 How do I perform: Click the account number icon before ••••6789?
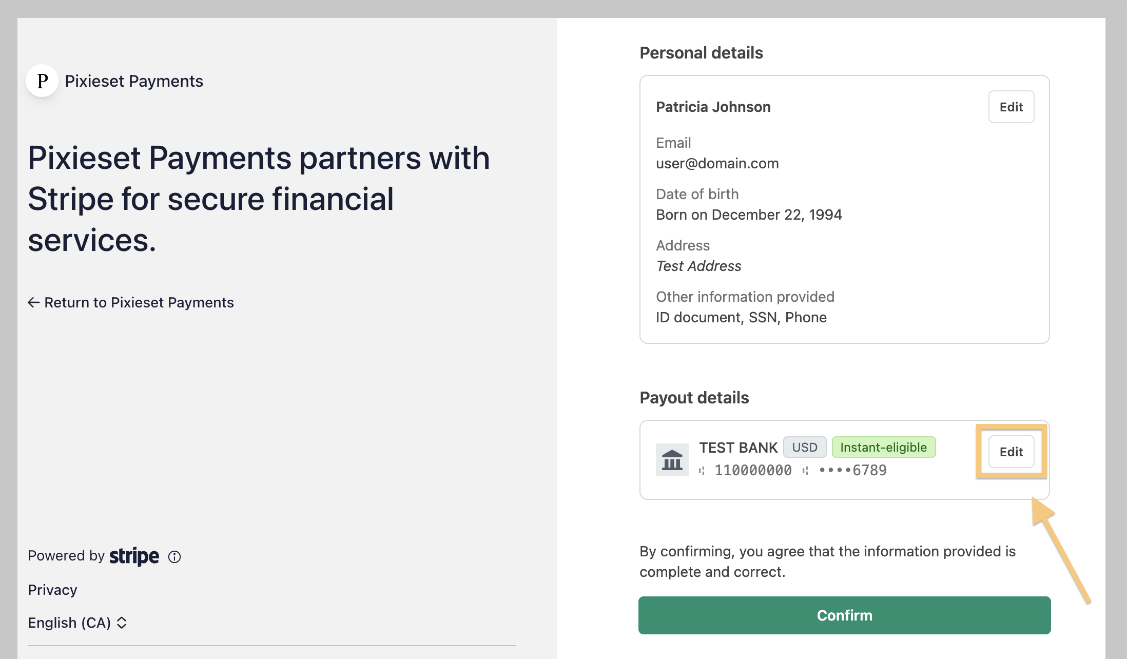point(805,470)
